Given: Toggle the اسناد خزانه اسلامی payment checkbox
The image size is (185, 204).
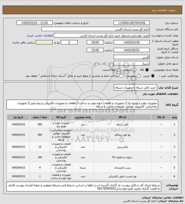Looking at the screenshot, I should click(121, 76).
